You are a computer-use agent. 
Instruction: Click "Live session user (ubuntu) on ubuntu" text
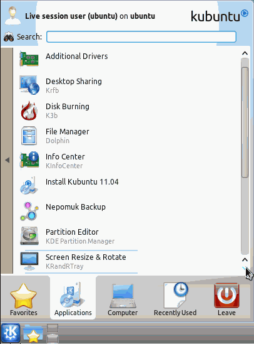(x=90, y=16)
